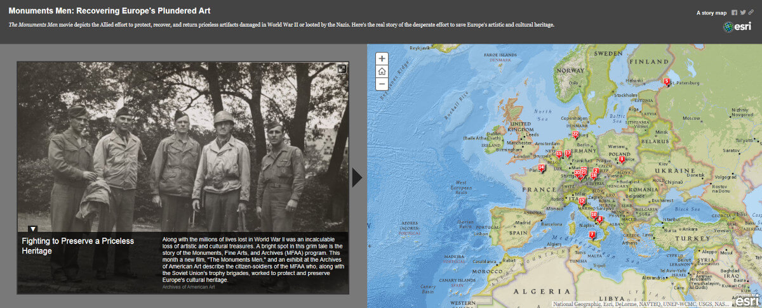Select map marker 22 near Hamburg
The width and height of the screenshot is (762, 308).
[x=575, y=135]
